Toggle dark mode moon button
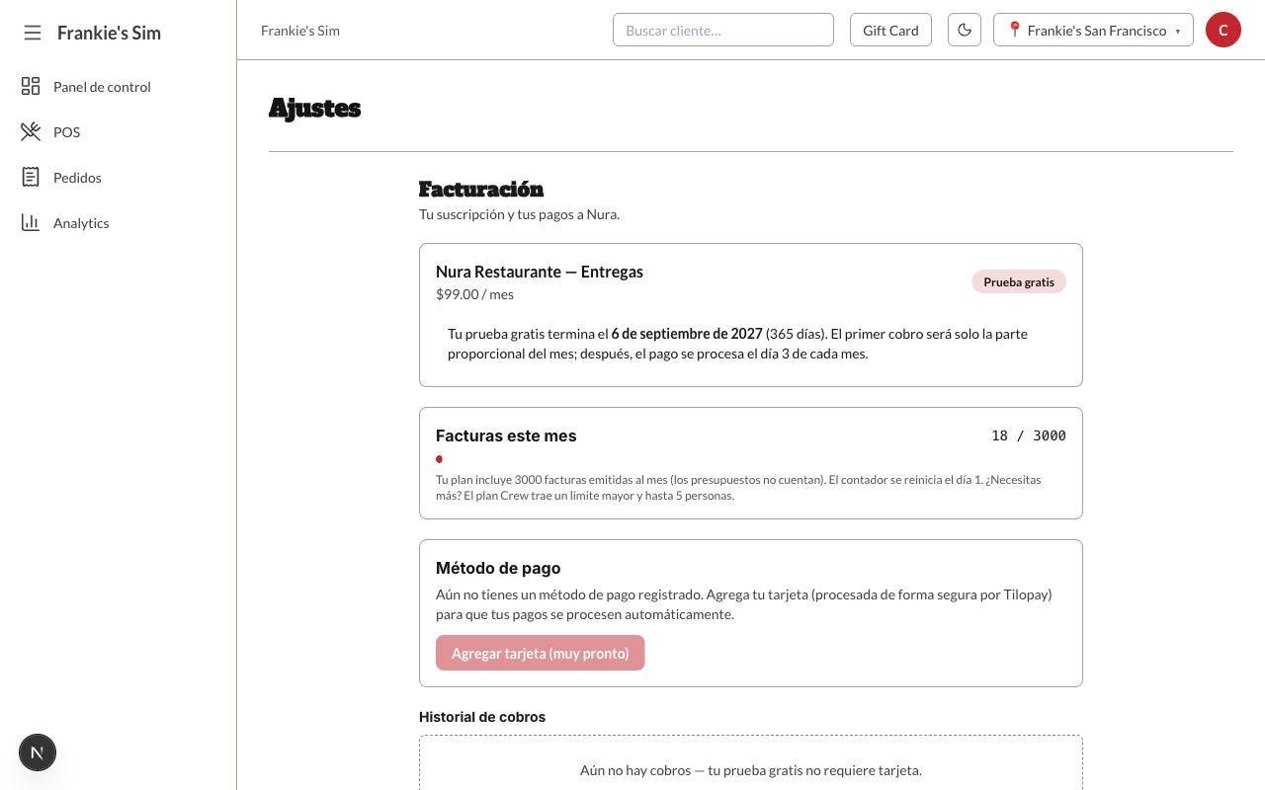Screen dimensions: 1265x790 pyautogui.click(x=965, y=30)
